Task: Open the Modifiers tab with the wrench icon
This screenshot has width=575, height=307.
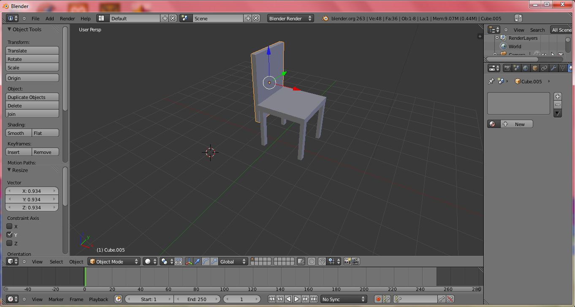Action: (554, 68)
